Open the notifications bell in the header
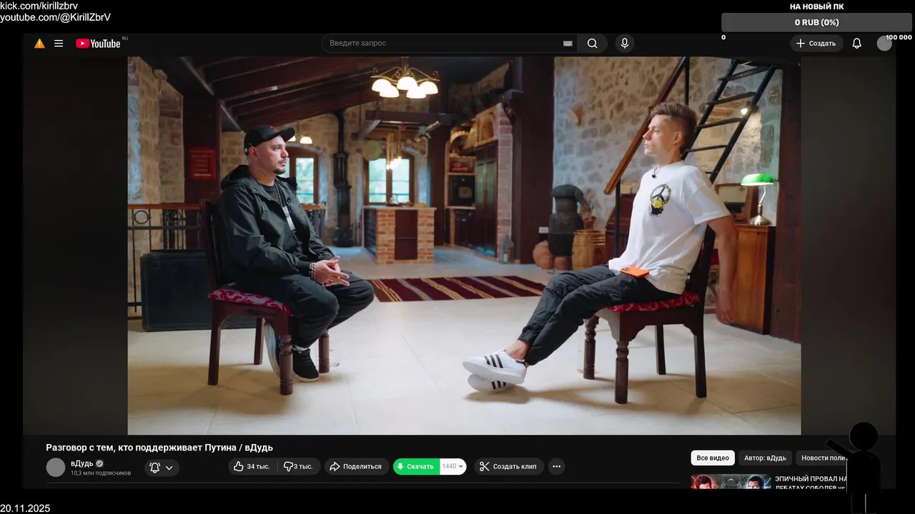915x514 pixels. tap(856, 44)
